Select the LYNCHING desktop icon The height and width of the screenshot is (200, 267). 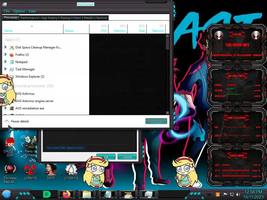(71, 172)
